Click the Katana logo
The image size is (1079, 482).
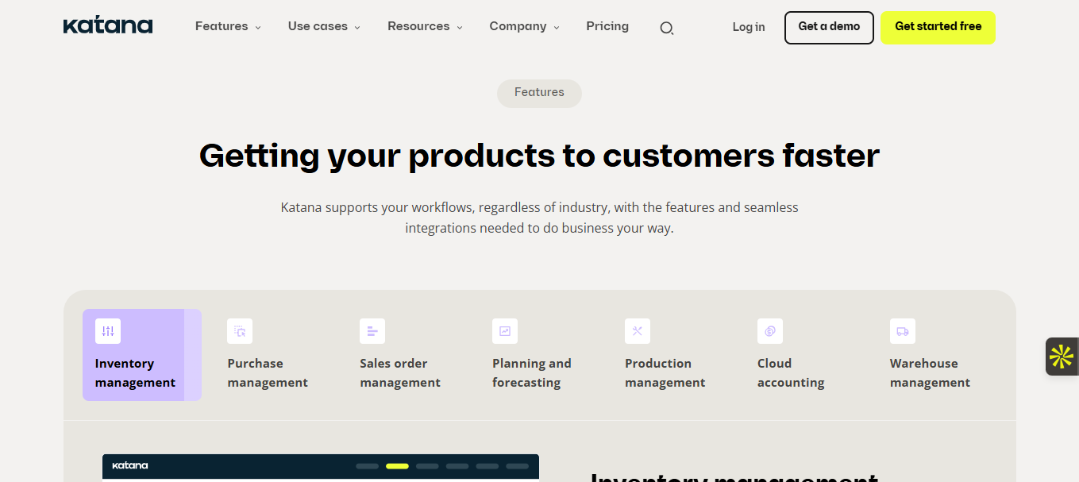[108, 25]
